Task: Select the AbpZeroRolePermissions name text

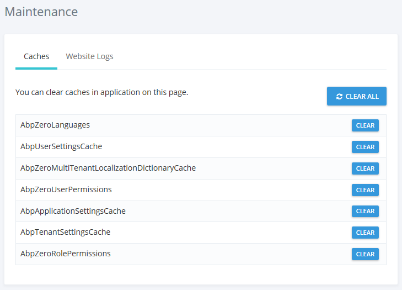Action: point(66,254)
